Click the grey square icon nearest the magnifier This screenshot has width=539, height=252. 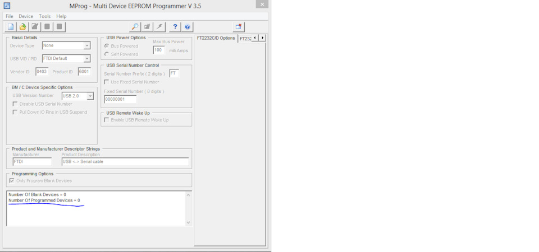(60, 27)
